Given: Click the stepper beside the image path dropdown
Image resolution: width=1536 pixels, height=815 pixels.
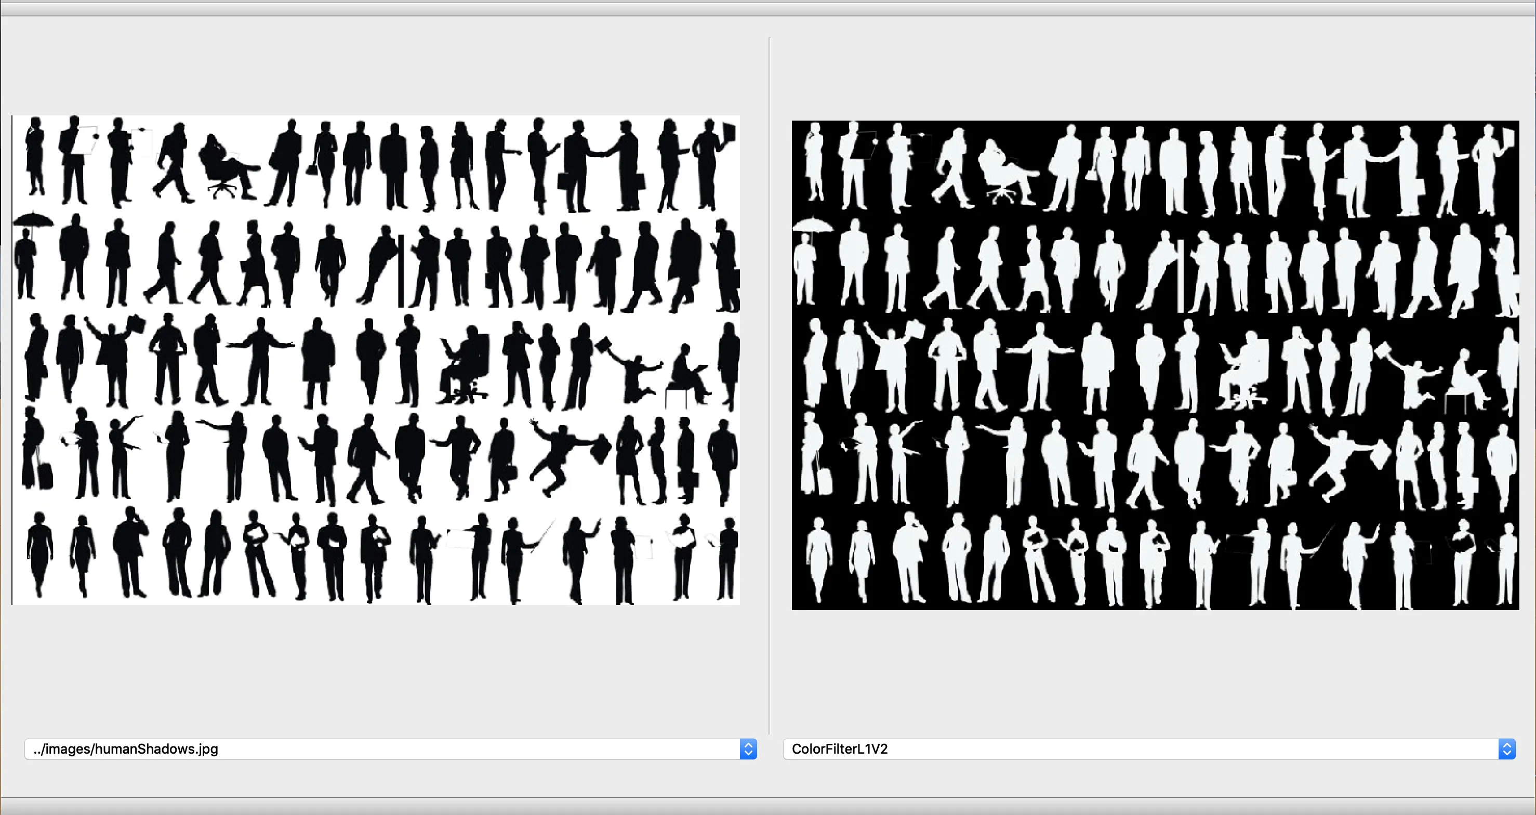Looking at the screenshot, I should [748, 749].
